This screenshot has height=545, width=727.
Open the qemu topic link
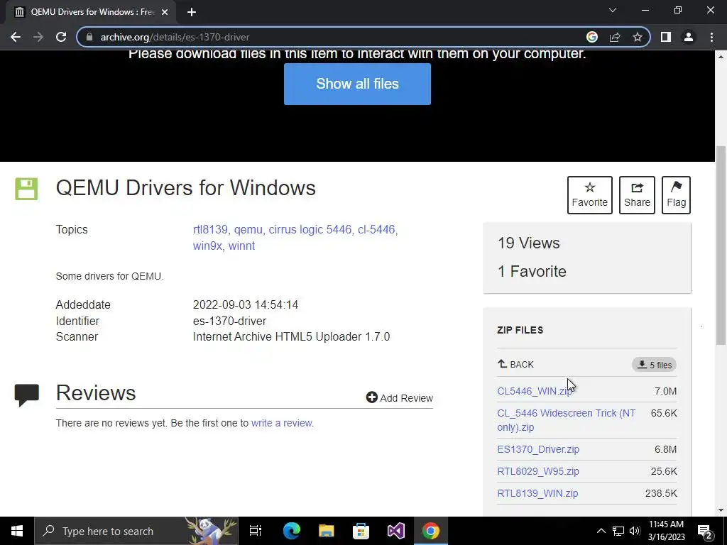pyautogui.click(x=248, y=230)
